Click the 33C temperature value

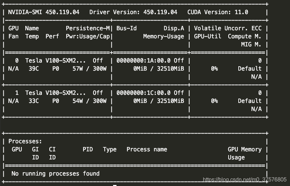coord(34,101)
